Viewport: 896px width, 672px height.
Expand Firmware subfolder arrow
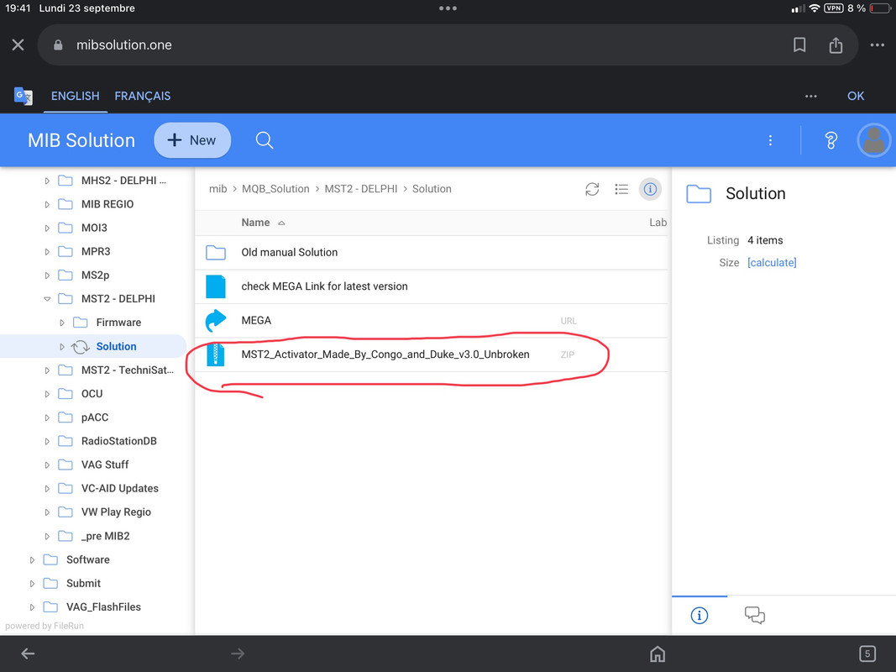(x=61, y=323)
